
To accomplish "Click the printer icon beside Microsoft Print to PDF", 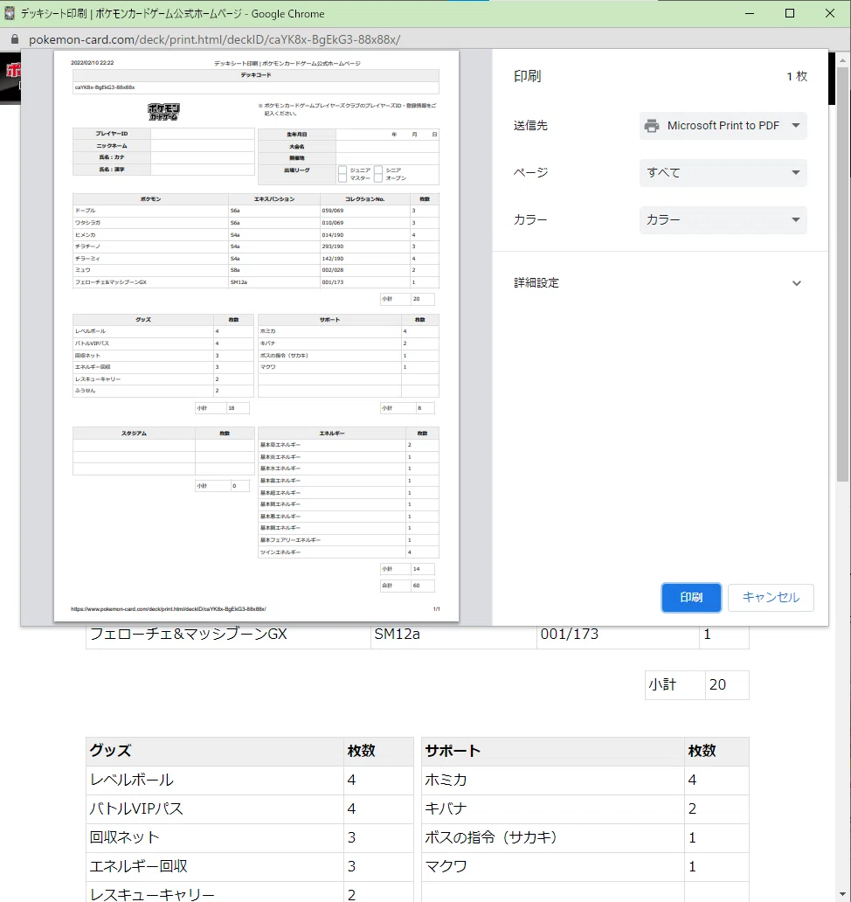I will (652, 125).
